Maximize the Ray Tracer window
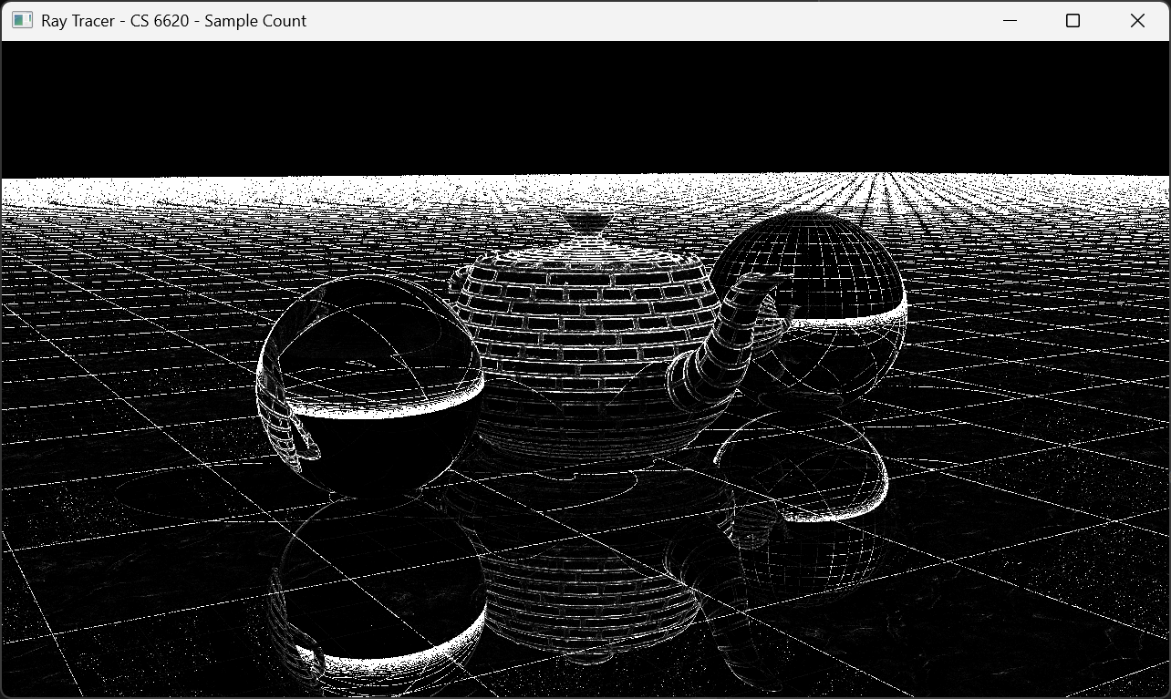This screenshot has width=1171, height=699. (x=1073, y=20)
